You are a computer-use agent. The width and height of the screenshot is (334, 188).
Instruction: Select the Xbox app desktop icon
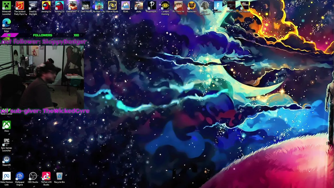click(x=7, y=126)
